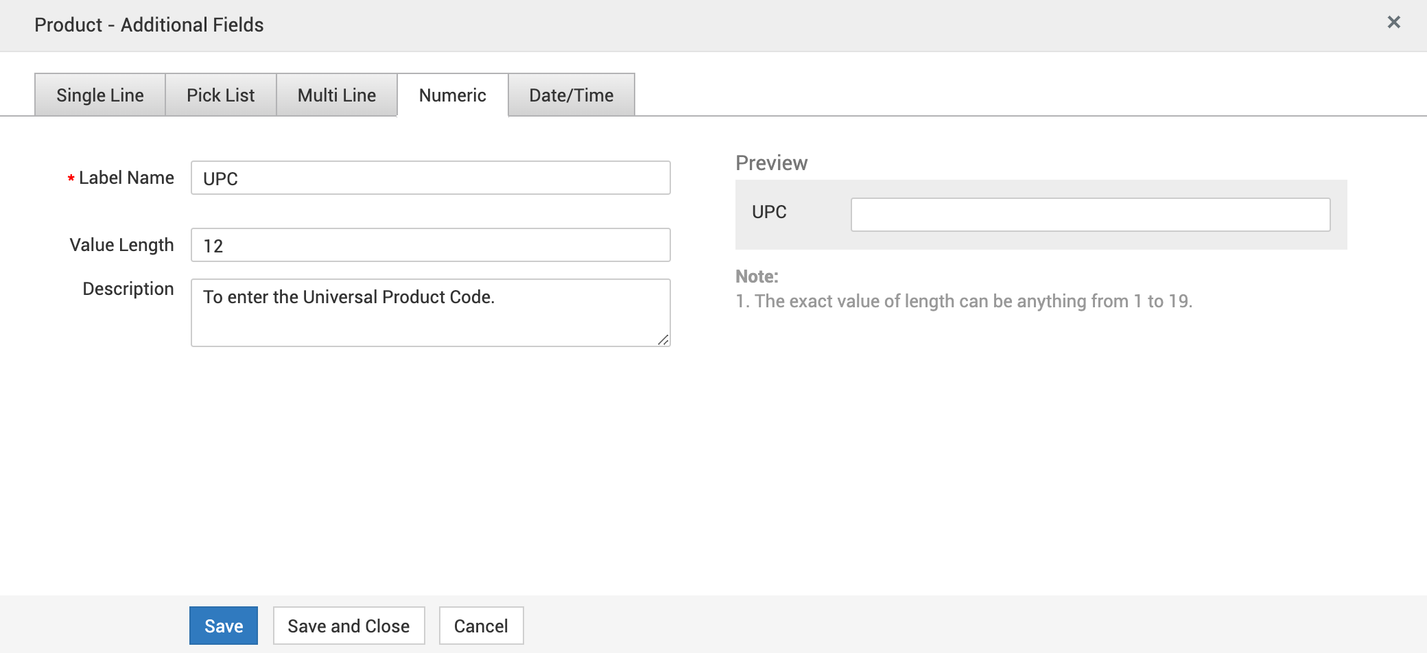Click the UPC preview input box
1427x653 pixels.
tap(1090, 215)
